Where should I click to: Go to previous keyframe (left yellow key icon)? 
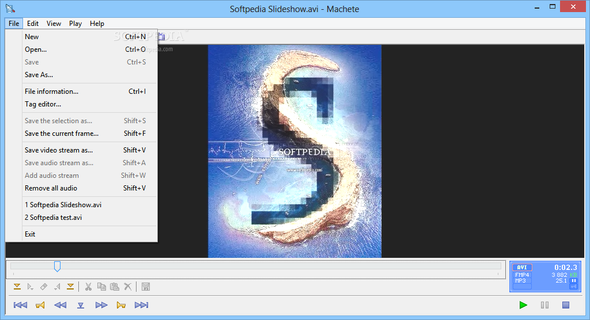40,305
